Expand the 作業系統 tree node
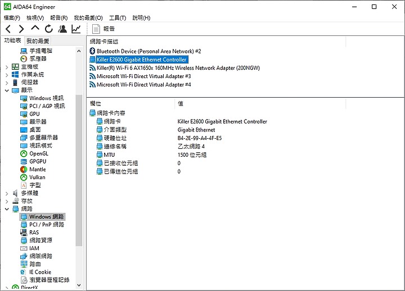 pyautogui.click(x=7, y=75)
